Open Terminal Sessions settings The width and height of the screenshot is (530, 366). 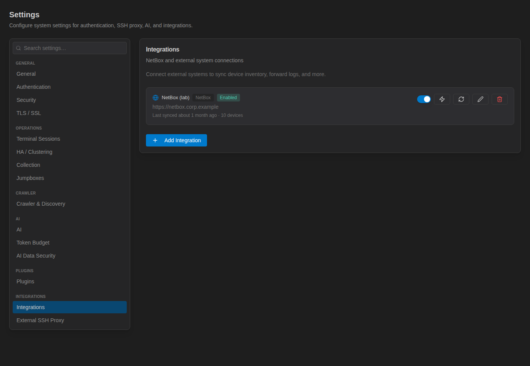70,139
